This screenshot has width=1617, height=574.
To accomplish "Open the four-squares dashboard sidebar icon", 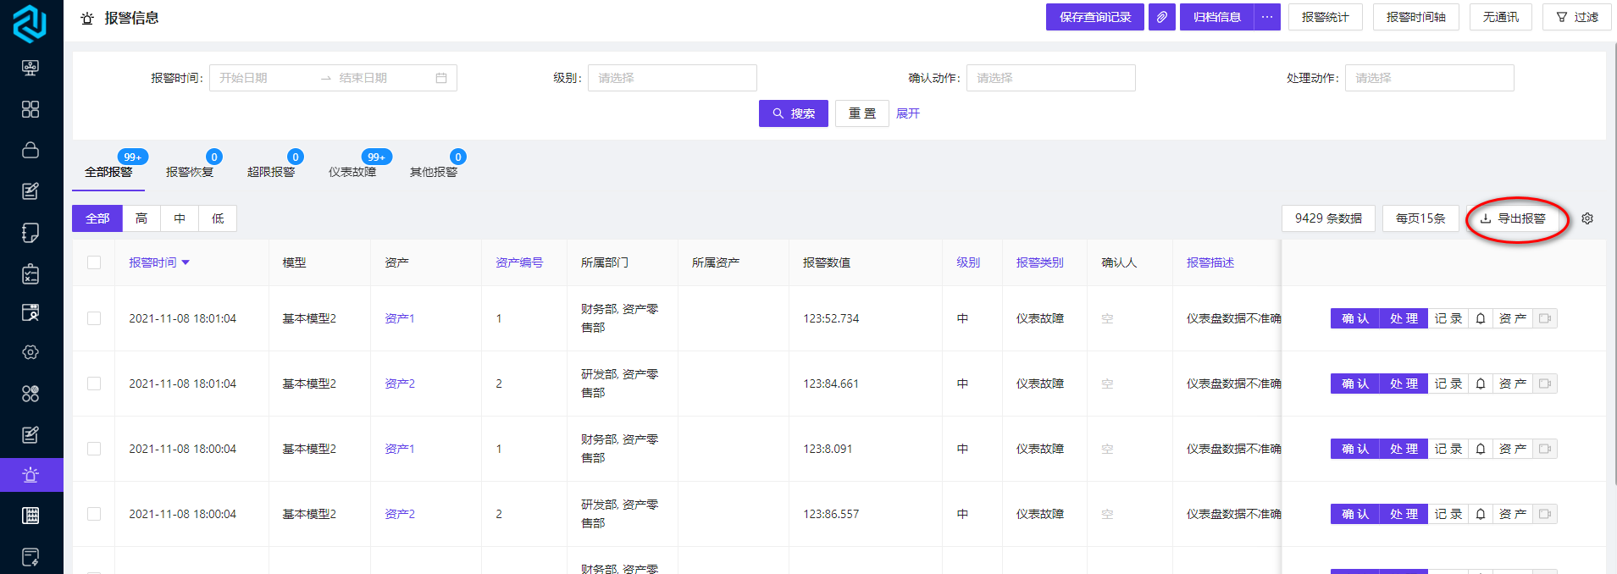I will point(30,109).
